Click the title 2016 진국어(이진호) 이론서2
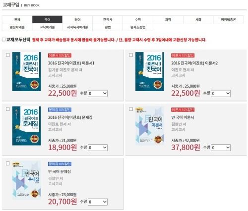This screenshot has width=248, height=211. pos(194,63)
